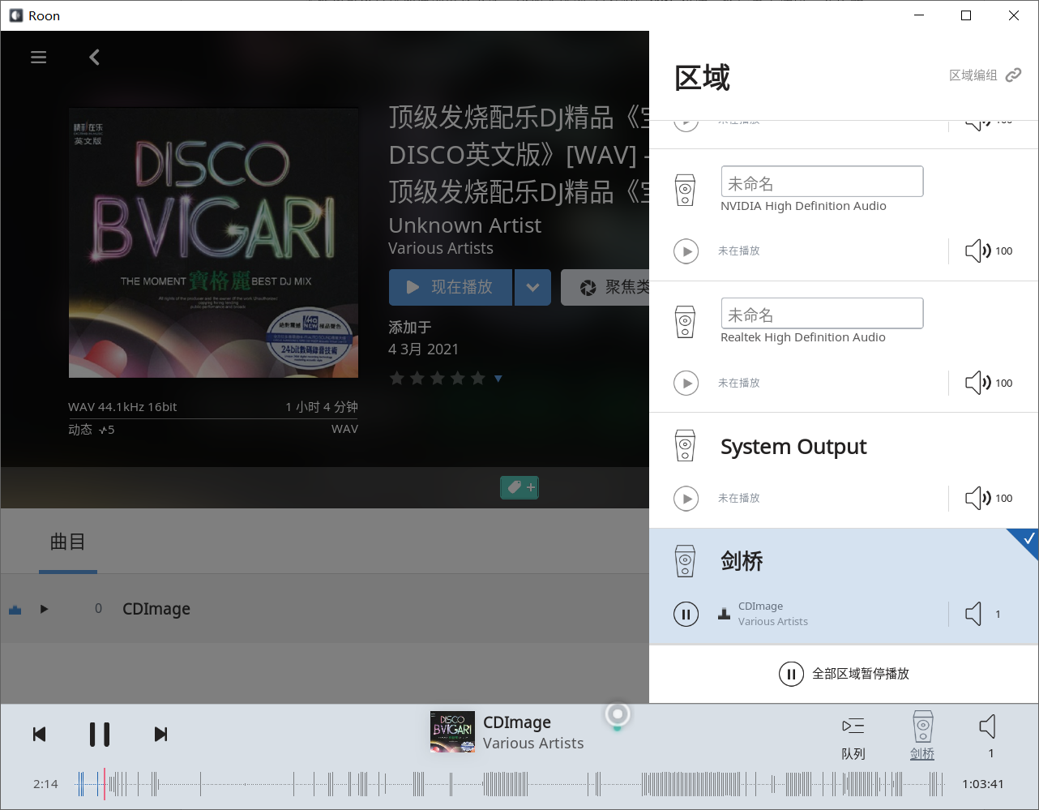Click the zone grouping link icon

(x=1013, y=75)
